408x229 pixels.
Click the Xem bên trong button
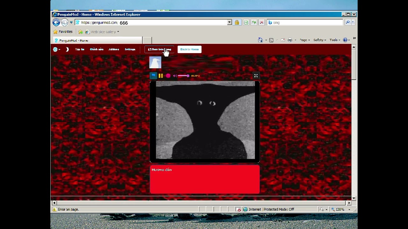159,49
